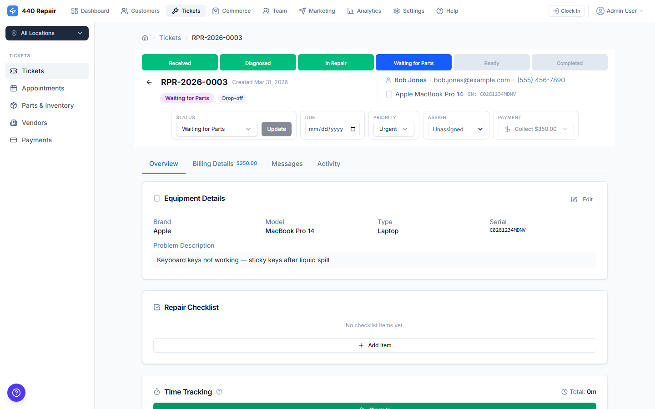Open the Status dropdown showing Waiting for Parts
Image resolution: width=655 pixels, height=409 pixels.
[217, 129]
